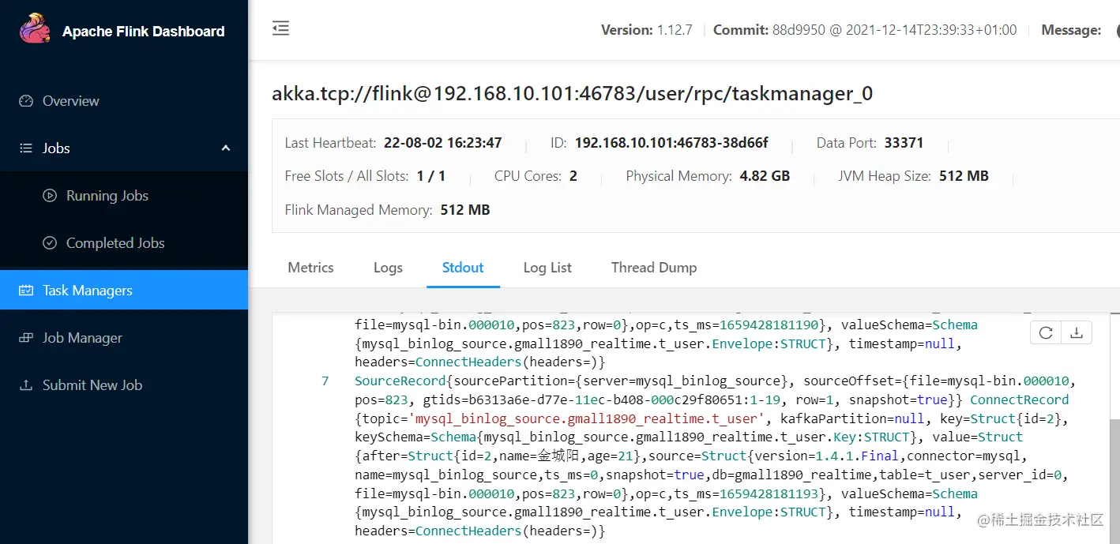This screenshot has height=544, width=1120.
Task: Reload the stdout log with refresh icon
Action: tap(1046, 333)
